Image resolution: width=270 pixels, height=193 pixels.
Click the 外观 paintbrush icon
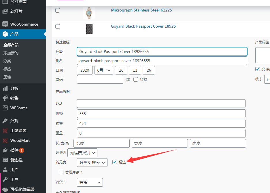coord(5,121)
